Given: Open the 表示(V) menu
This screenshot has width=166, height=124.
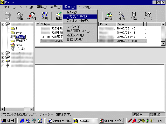Looking at the screenshot, I should [55, 7].
